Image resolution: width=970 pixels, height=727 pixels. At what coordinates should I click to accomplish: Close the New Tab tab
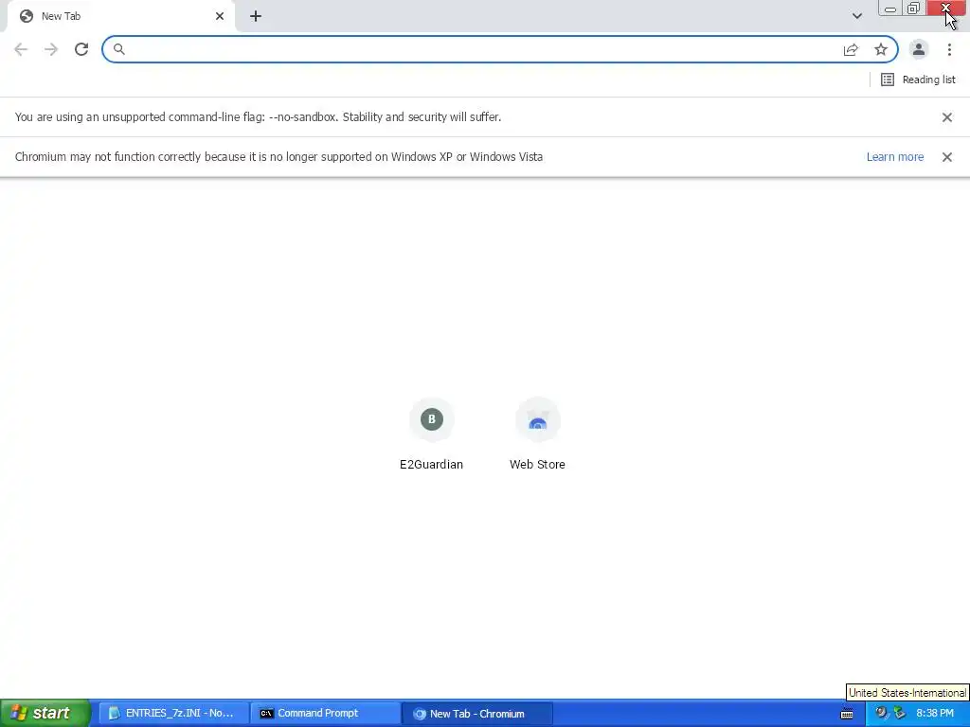coord(220,16)
